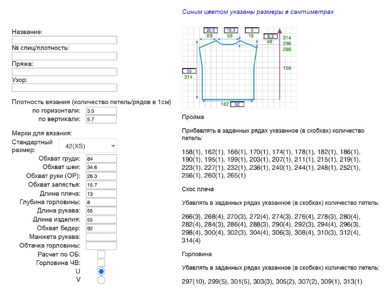The height and width of the screenshot is (295, 384).
Task: Edit the по вертикали density field
Action: [101, 119]
